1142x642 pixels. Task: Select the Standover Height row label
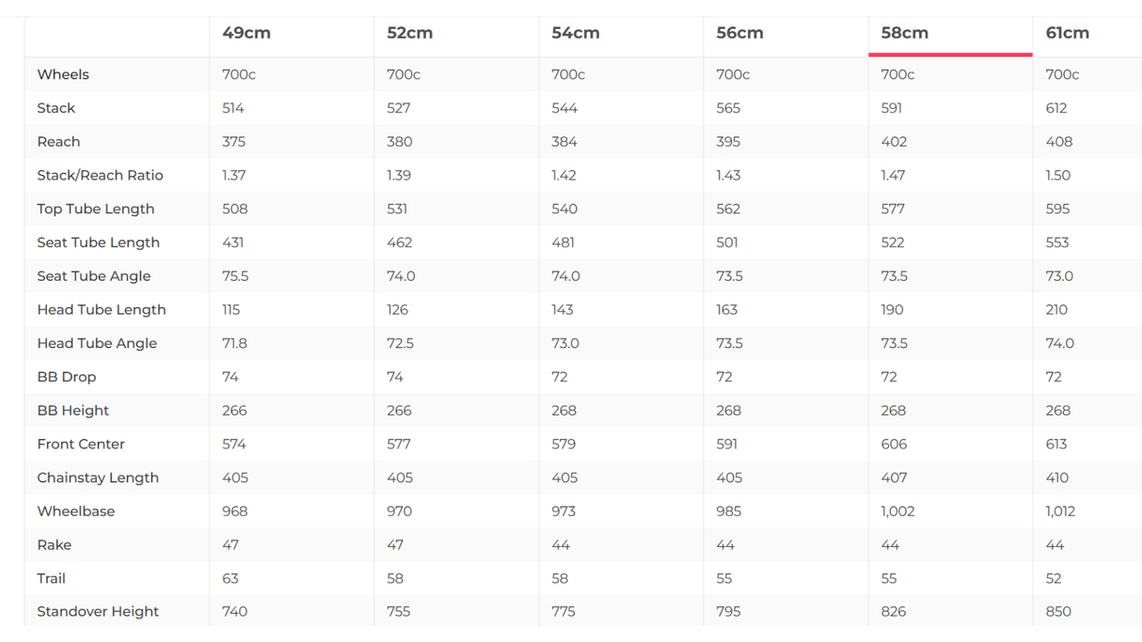point(98,611)
